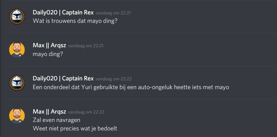
Task: Open Max's avatar beside 'Zal even navragen'
Action: [x=17, y=116]
